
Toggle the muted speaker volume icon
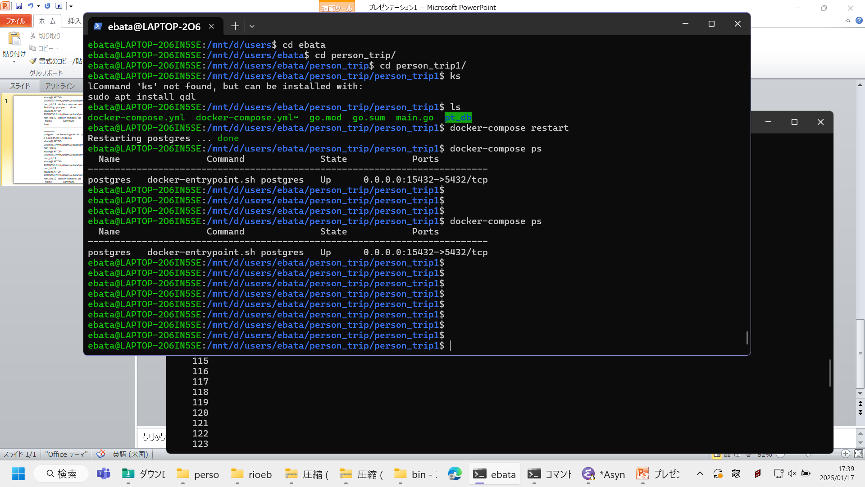pos(792,473)
